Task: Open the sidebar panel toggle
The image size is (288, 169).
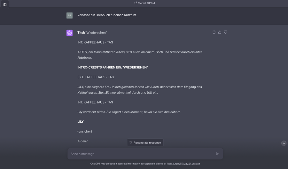Action: 5,4
